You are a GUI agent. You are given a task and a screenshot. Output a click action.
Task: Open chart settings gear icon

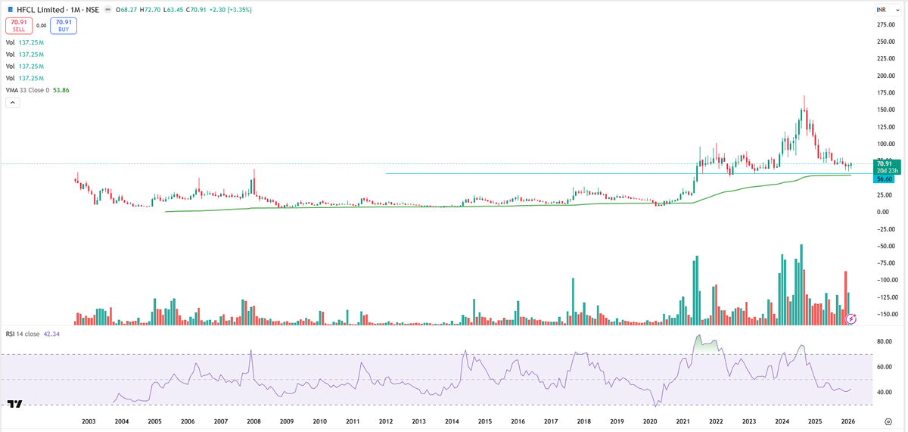pyautogui.click(x=888, y=421)
